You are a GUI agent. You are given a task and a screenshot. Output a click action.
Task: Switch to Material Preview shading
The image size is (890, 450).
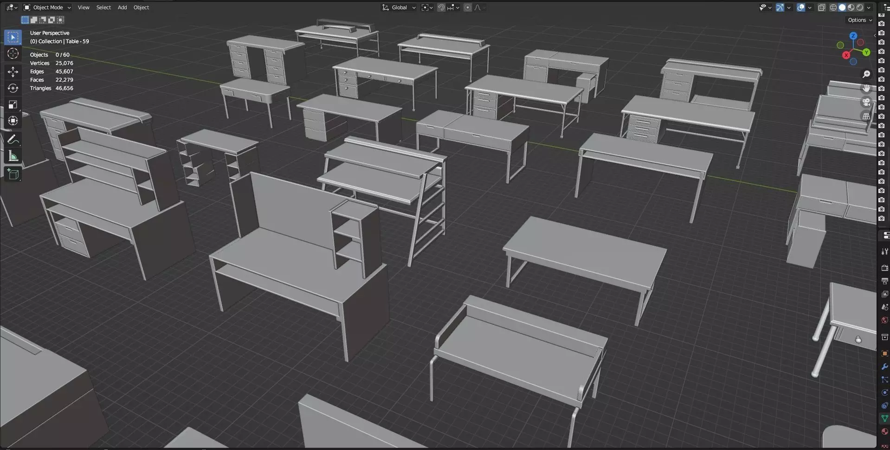(x=851, y=7)
